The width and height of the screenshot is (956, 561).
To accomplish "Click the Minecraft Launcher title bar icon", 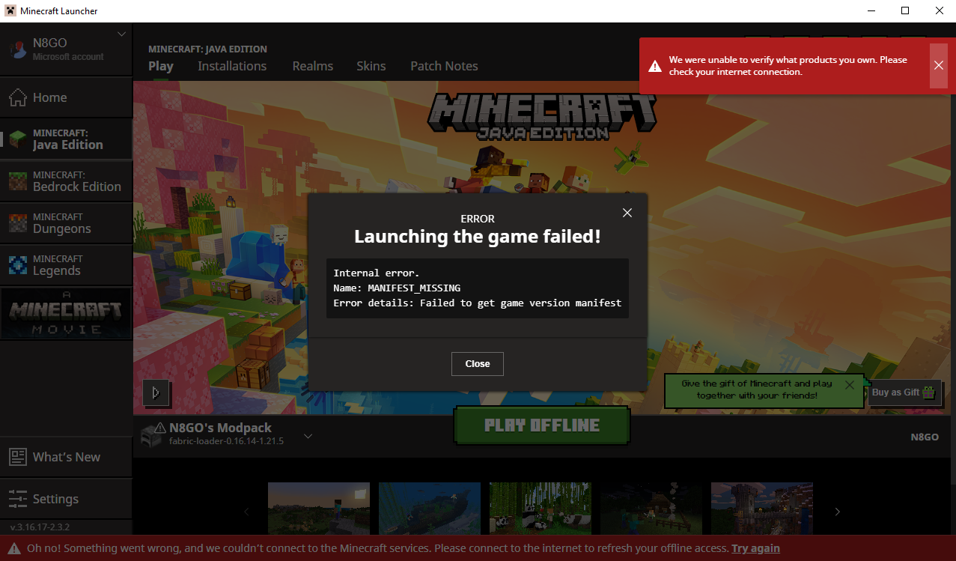I will pyautogui.click(x=10, y=10).
